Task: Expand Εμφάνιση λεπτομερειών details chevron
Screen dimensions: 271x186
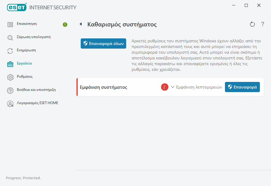Action: 173,87
